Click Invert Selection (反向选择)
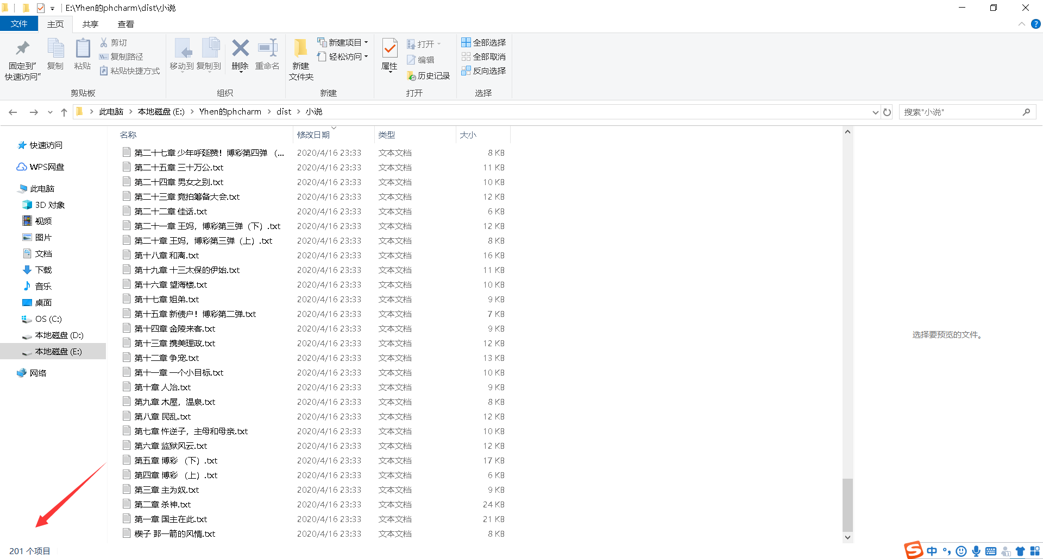 (483, 71)
